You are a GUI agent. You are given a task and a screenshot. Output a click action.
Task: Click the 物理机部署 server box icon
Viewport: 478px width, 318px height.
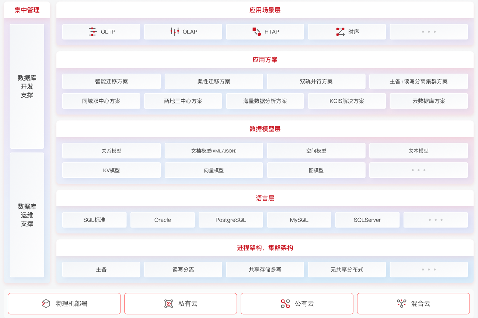coord(46,304)
